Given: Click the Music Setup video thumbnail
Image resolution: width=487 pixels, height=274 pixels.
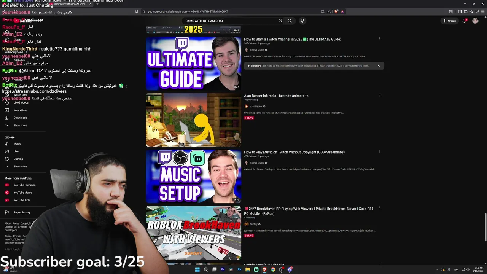Looking at the screenshot, I should (x=193, y=176).
